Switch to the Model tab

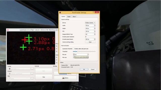point(69,17)
